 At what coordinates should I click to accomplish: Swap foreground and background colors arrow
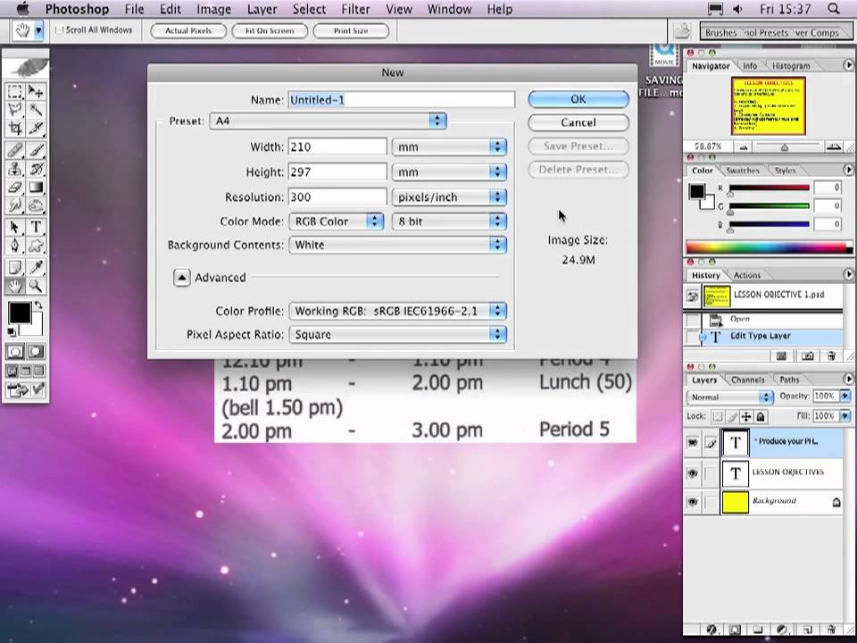point(38,305)
